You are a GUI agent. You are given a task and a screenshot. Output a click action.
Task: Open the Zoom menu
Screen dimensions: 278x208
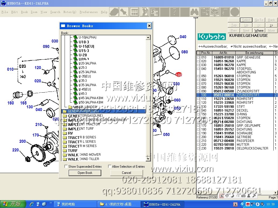(34, 12)
